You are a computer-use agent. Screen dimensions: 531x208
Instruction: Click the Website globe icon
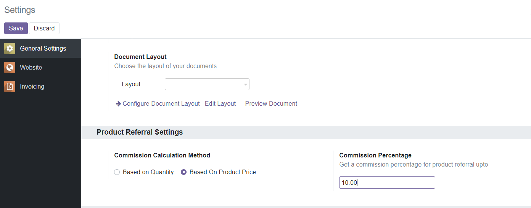coord(10,67)
